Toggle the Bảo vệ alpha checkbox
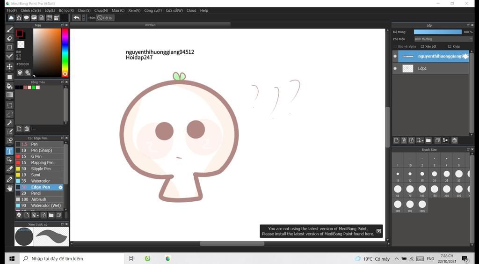479x264 pixels. [x=395, y=46]
